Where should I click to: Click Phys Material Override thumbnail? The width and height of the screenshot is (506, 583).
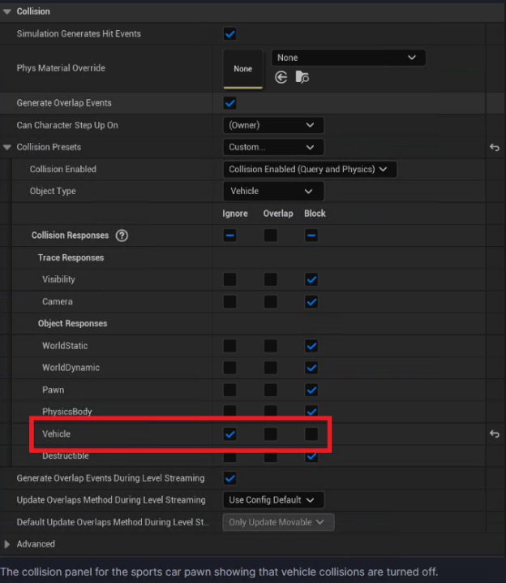click(x=242, y=69)
